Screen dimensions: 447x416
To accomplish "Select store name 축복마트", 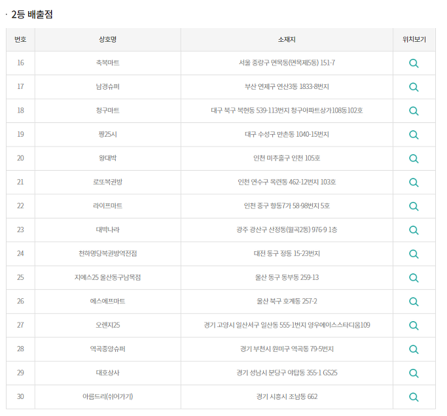I will click(108, 63).
